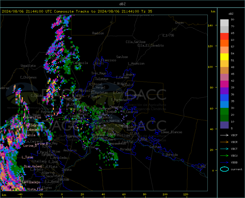Click the orange VBCR arrow legend icon

point(224,142)
